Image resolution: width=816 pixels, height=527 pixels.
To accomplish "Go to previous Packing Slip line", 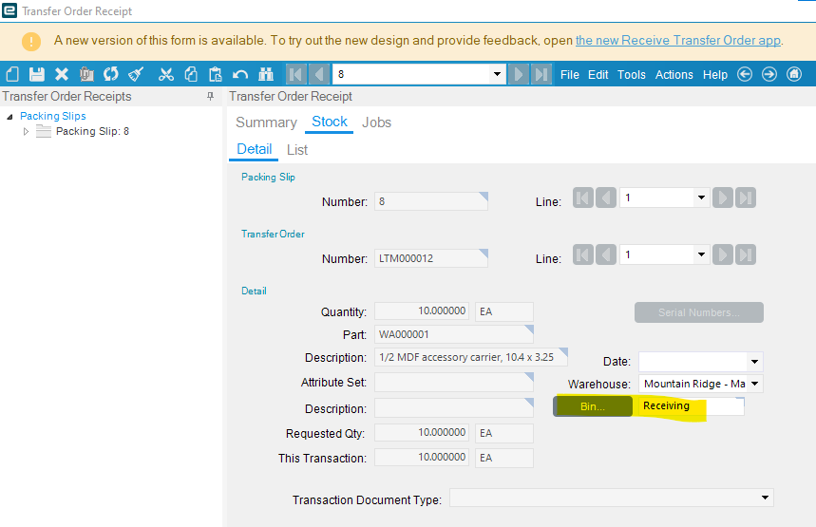I will click(x=606, y=198).
